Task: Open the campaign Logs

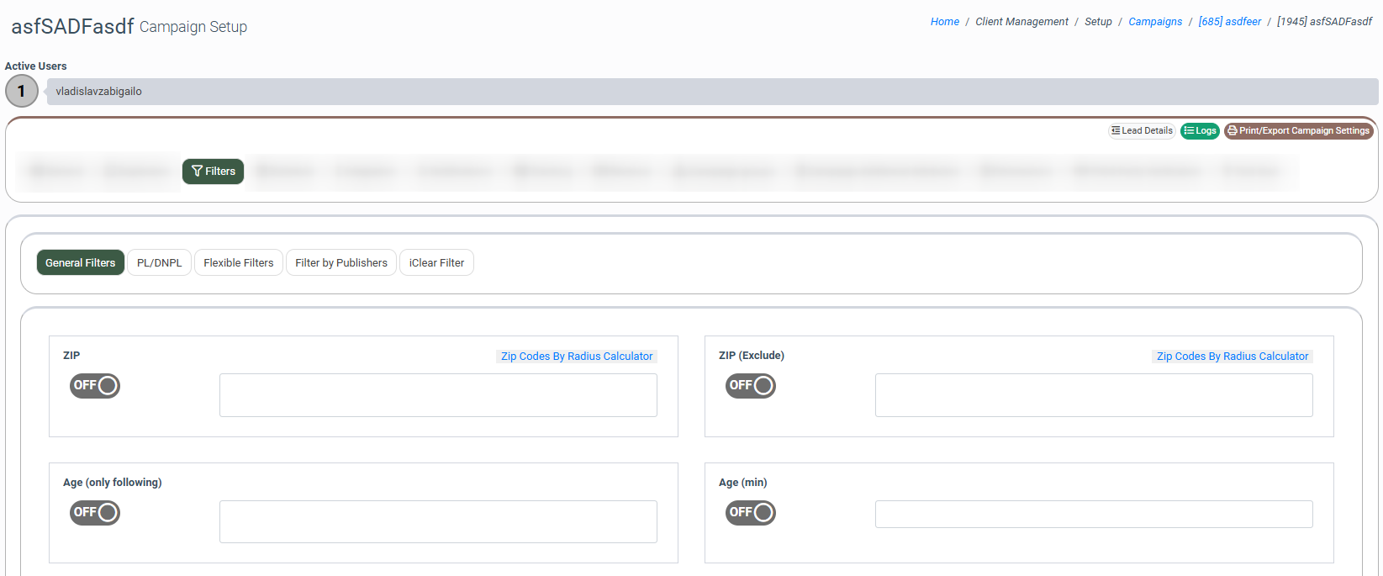Action: coord(1200,131)
